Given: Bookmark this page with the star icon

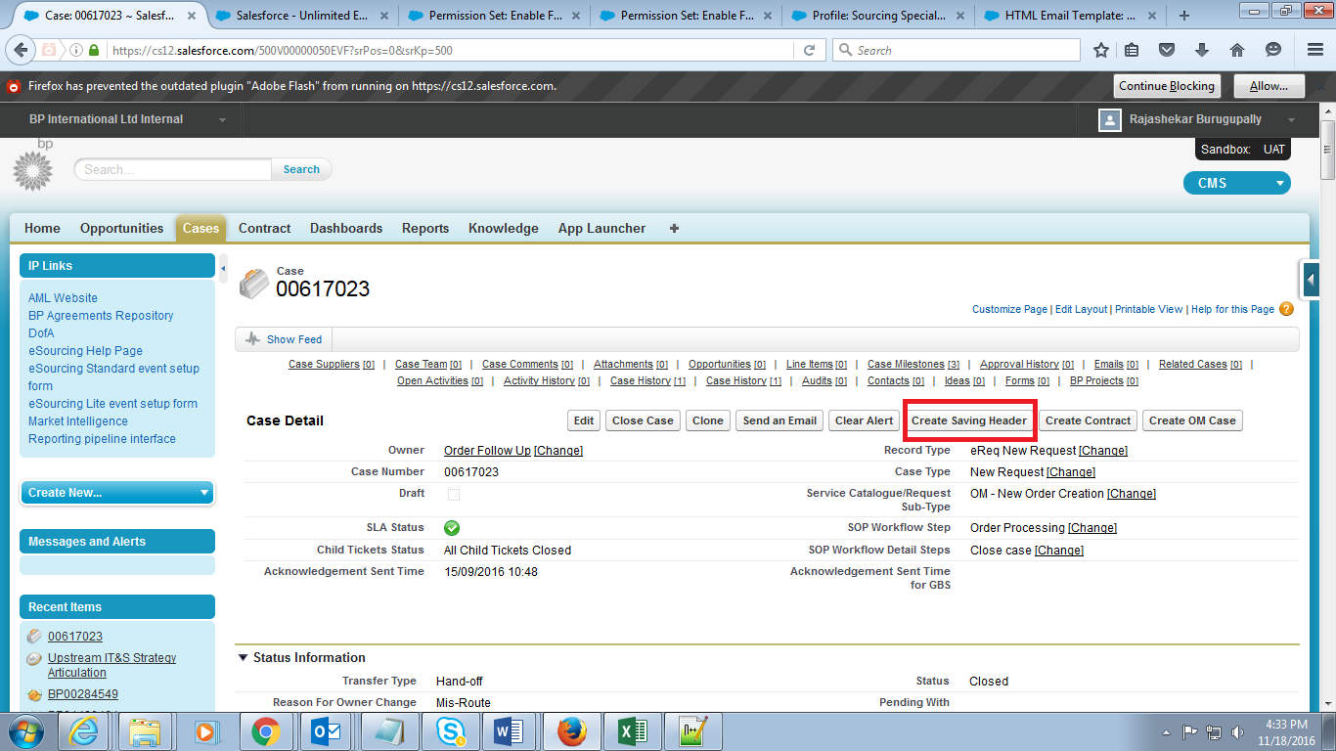Looking at the screenshot, I should [x=1101, y=50].
